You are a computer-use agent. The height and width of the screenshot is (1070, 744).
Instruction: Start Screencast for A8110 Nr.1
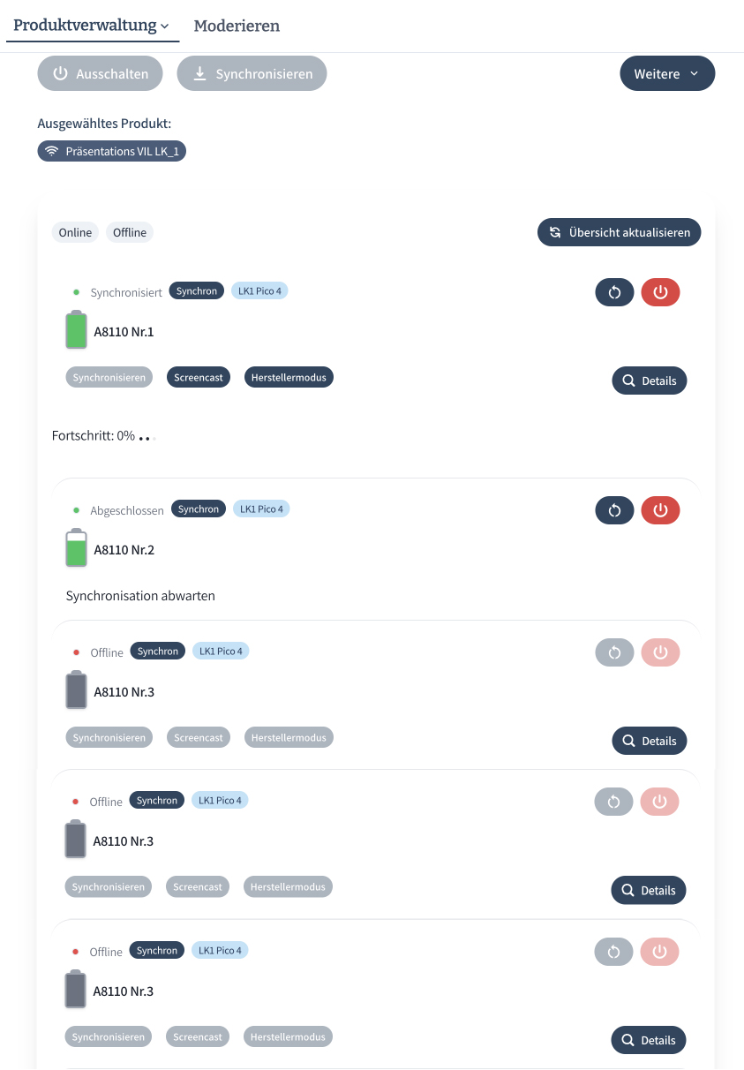tap(199, 377)
